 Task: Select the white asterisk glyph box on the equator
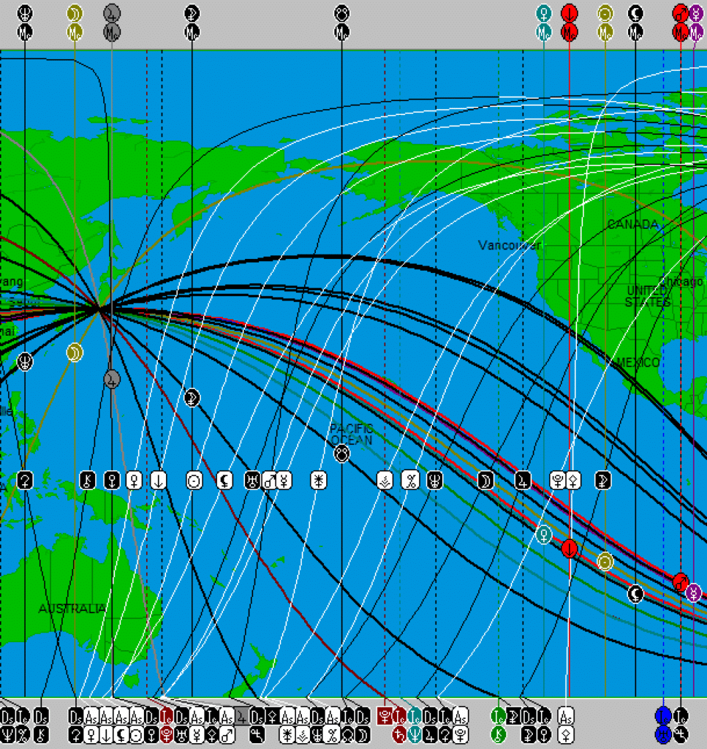point(318,481)
